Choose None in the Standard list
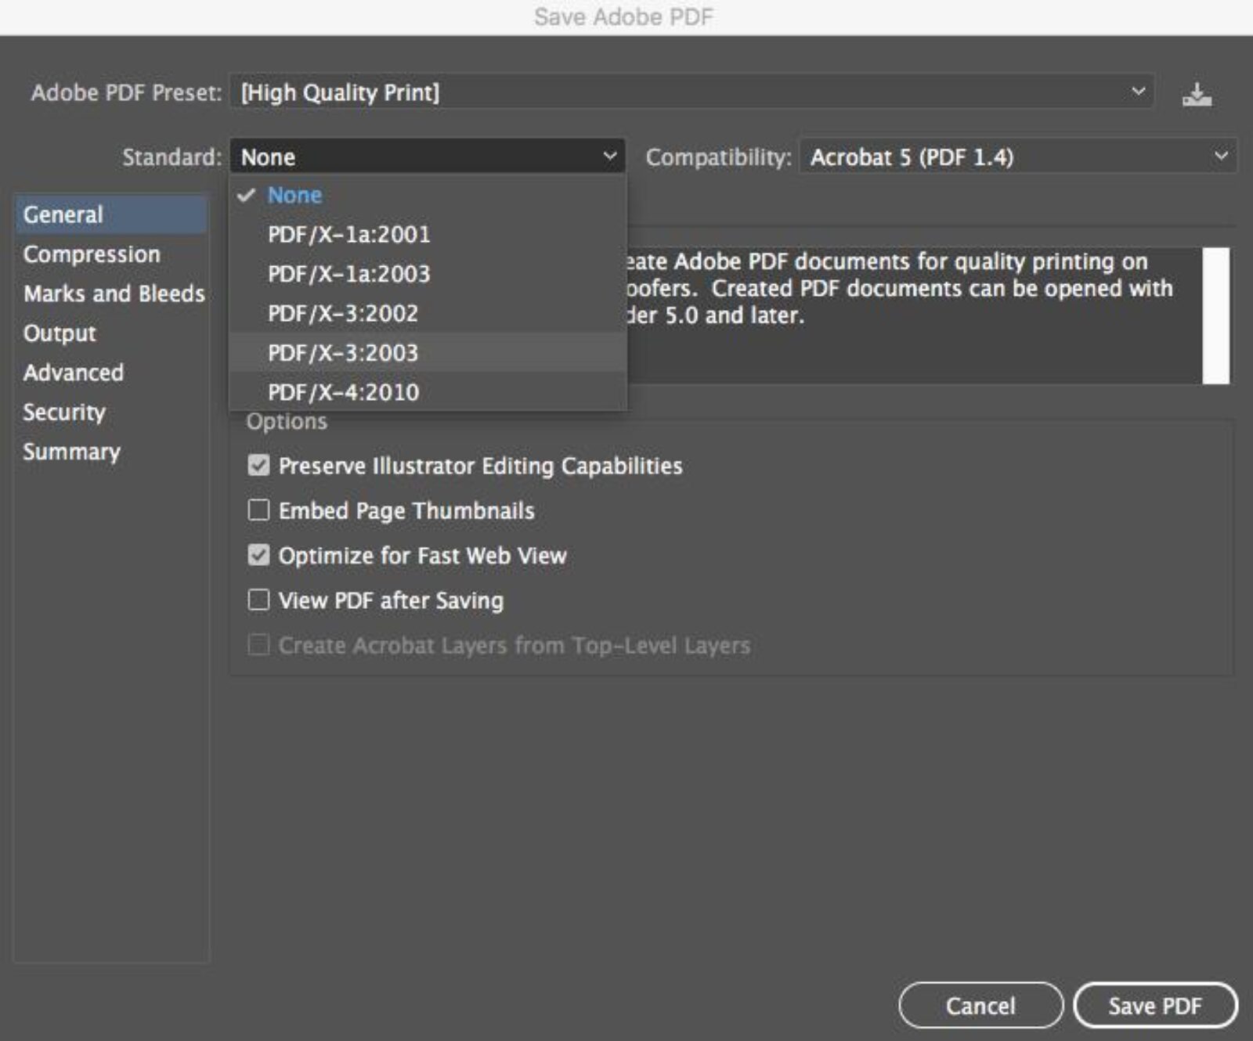 point(428,195)
